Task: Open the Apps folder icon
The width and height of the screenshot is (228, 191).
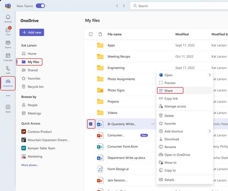Action: pyautogui.click(x=100, y=45)
